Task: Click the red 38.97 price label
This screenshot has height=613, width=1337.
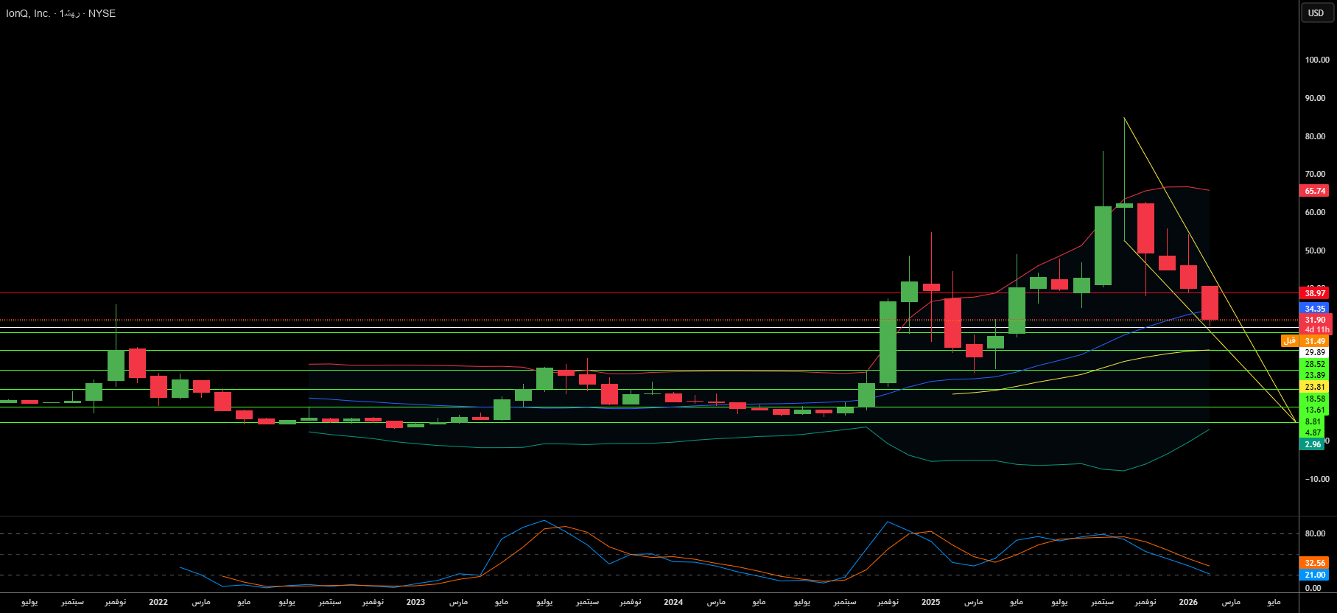Action: (x=1315, y=293)
